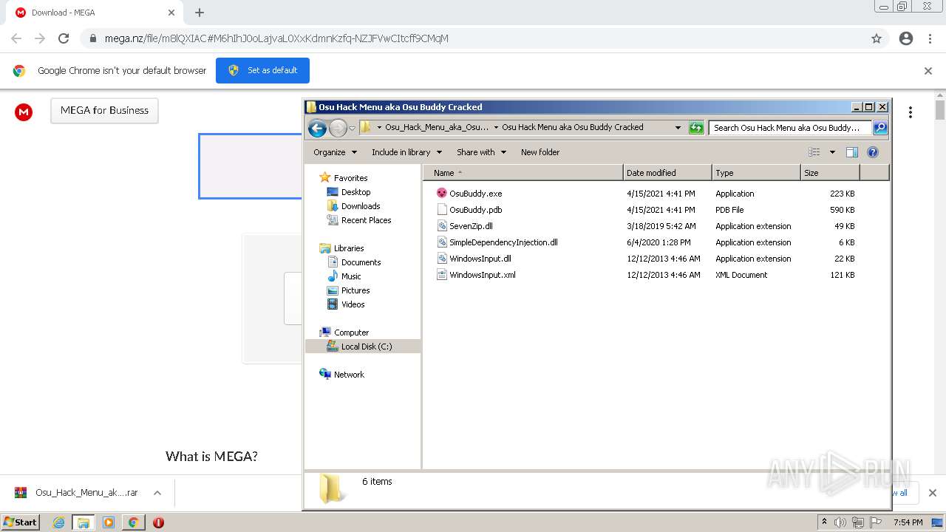Select the SimpleDependencyInjection.dll file
Screen dimensions: 946x532
point(503,242)
